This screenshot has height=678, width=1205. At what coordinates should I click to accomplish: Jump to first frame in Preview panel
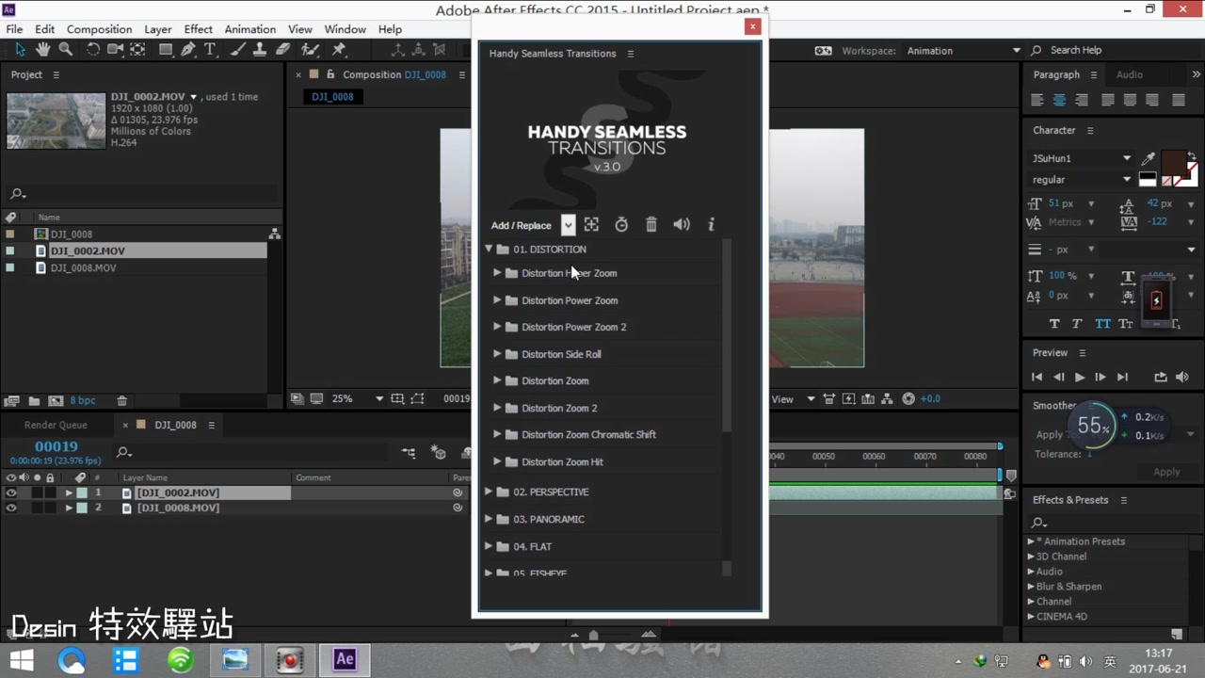[1037, 377]
